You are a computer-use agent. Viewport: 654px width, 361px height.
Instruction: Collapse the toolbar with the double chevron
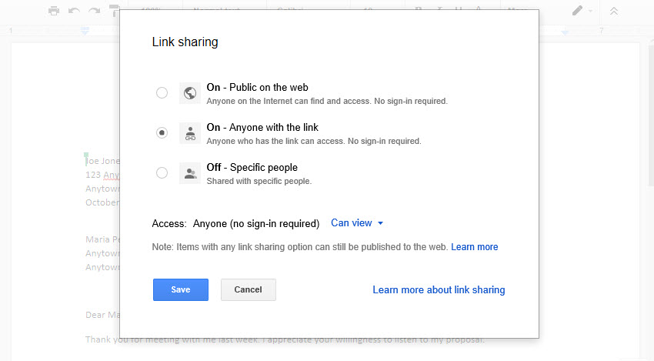coord(613,11)
